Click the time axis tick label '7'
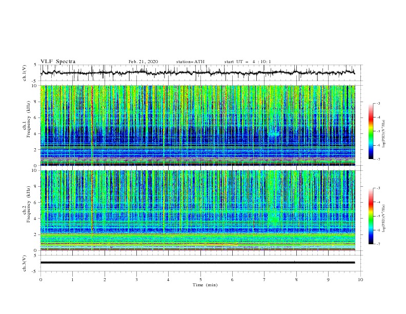Screen dimensions: 406x314 point(265,280)
